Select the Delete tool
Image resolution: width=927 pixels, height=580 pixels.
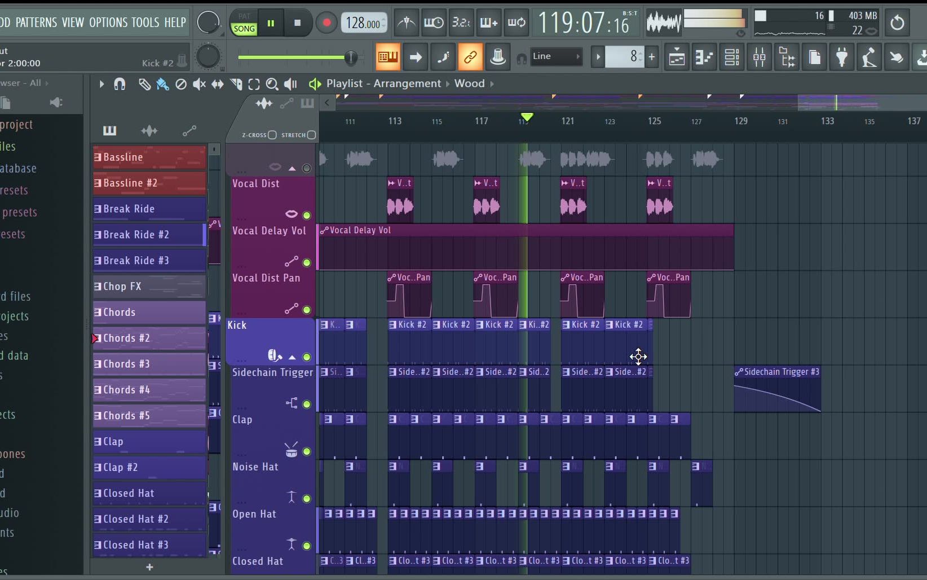[x=181, y=84]
